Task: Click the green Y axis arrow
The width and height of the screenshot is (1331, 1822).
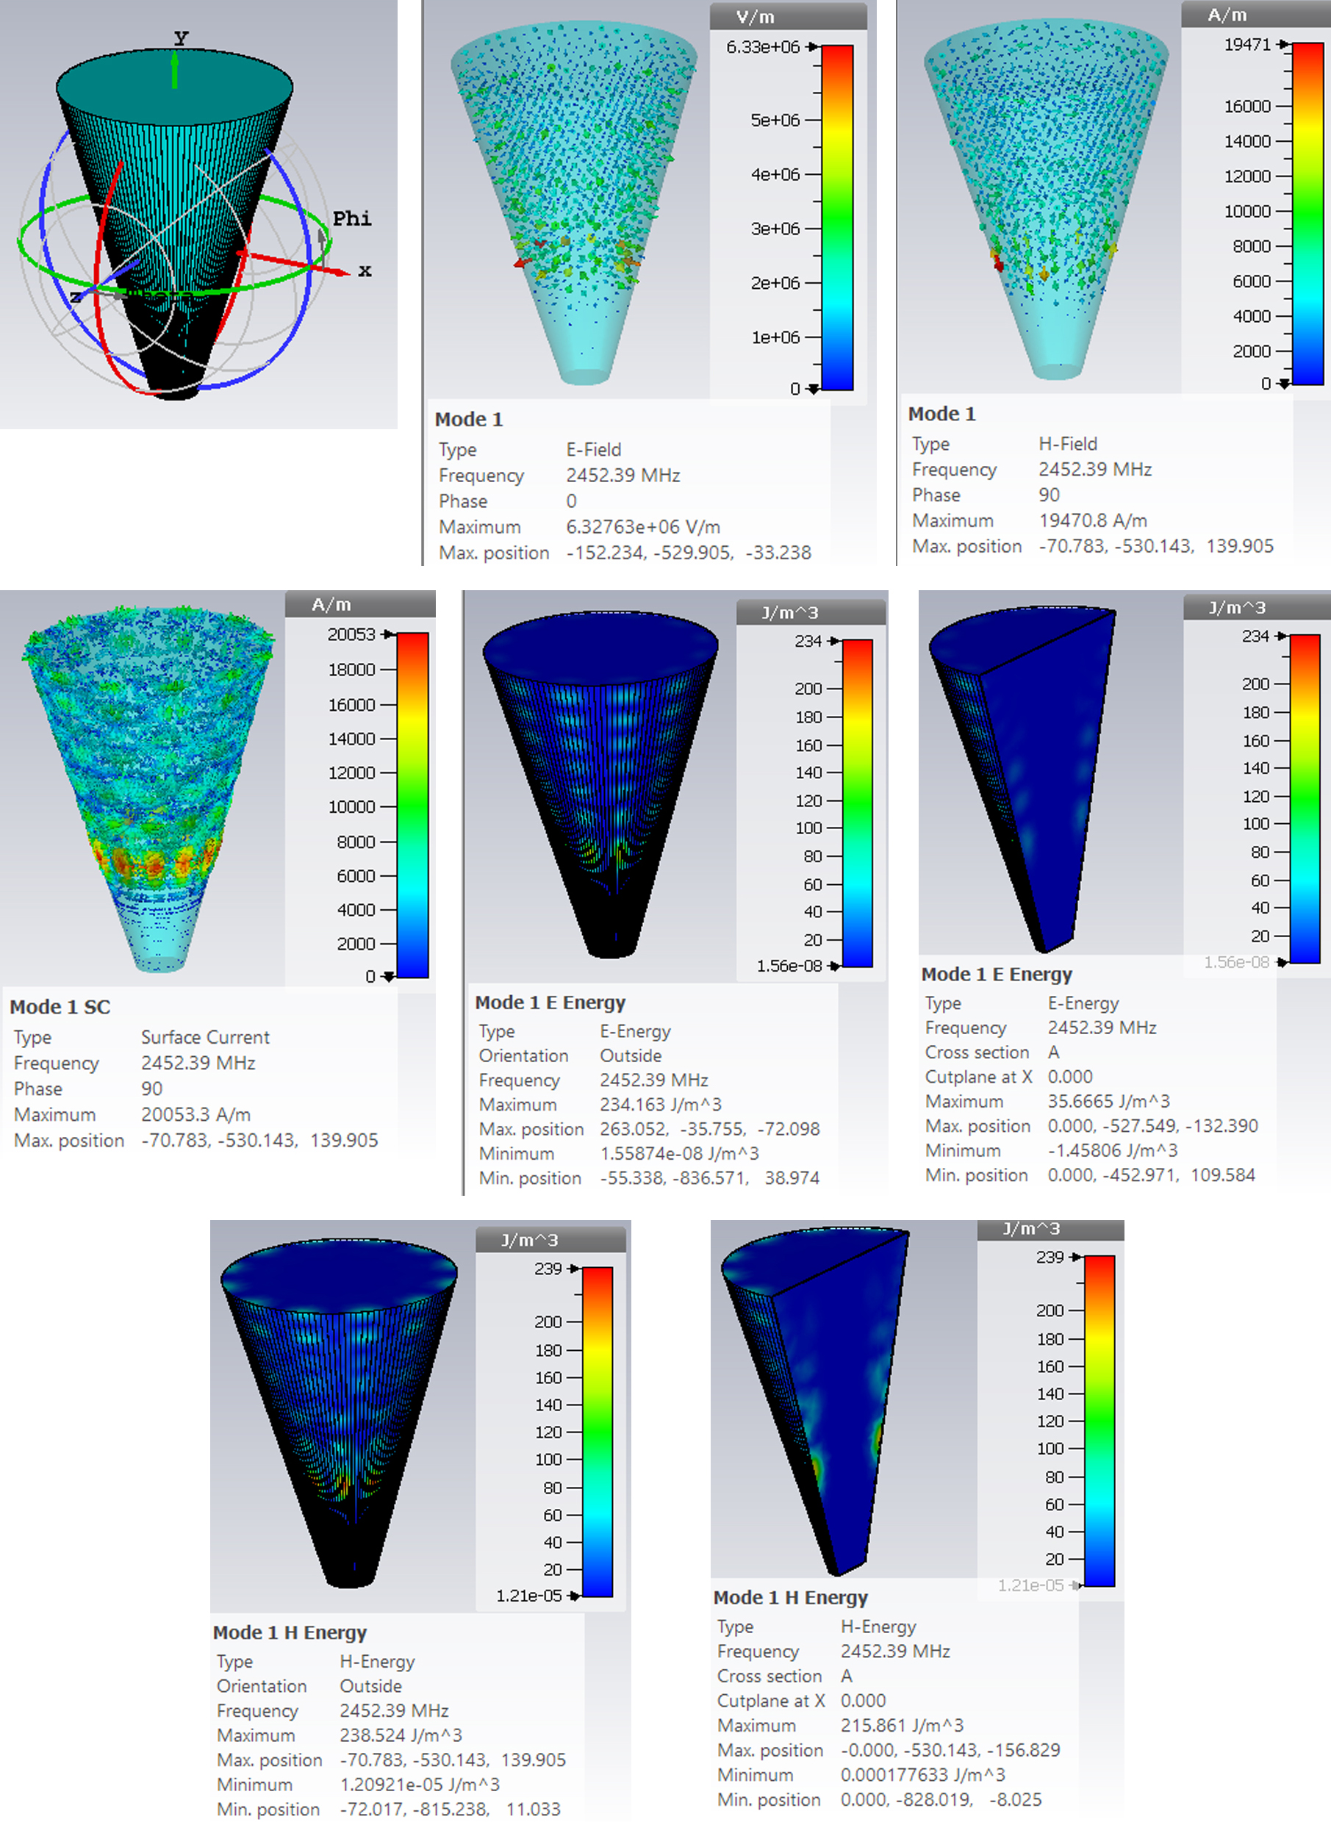Action: 175,72
